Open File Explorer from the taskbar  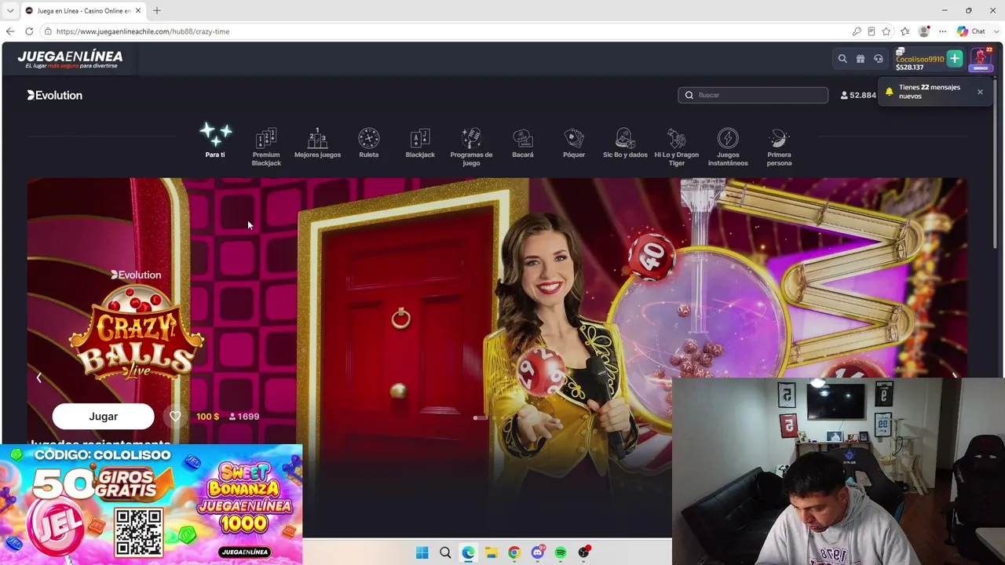pos(492,552)
